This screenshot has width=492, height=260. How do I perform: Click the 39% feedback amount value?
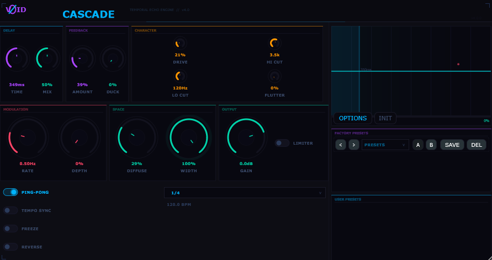coord(82,84)
